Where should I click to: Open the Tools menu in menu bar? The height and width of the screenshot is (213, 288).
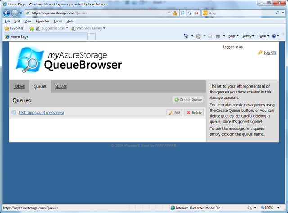click(x=58, y=21)
